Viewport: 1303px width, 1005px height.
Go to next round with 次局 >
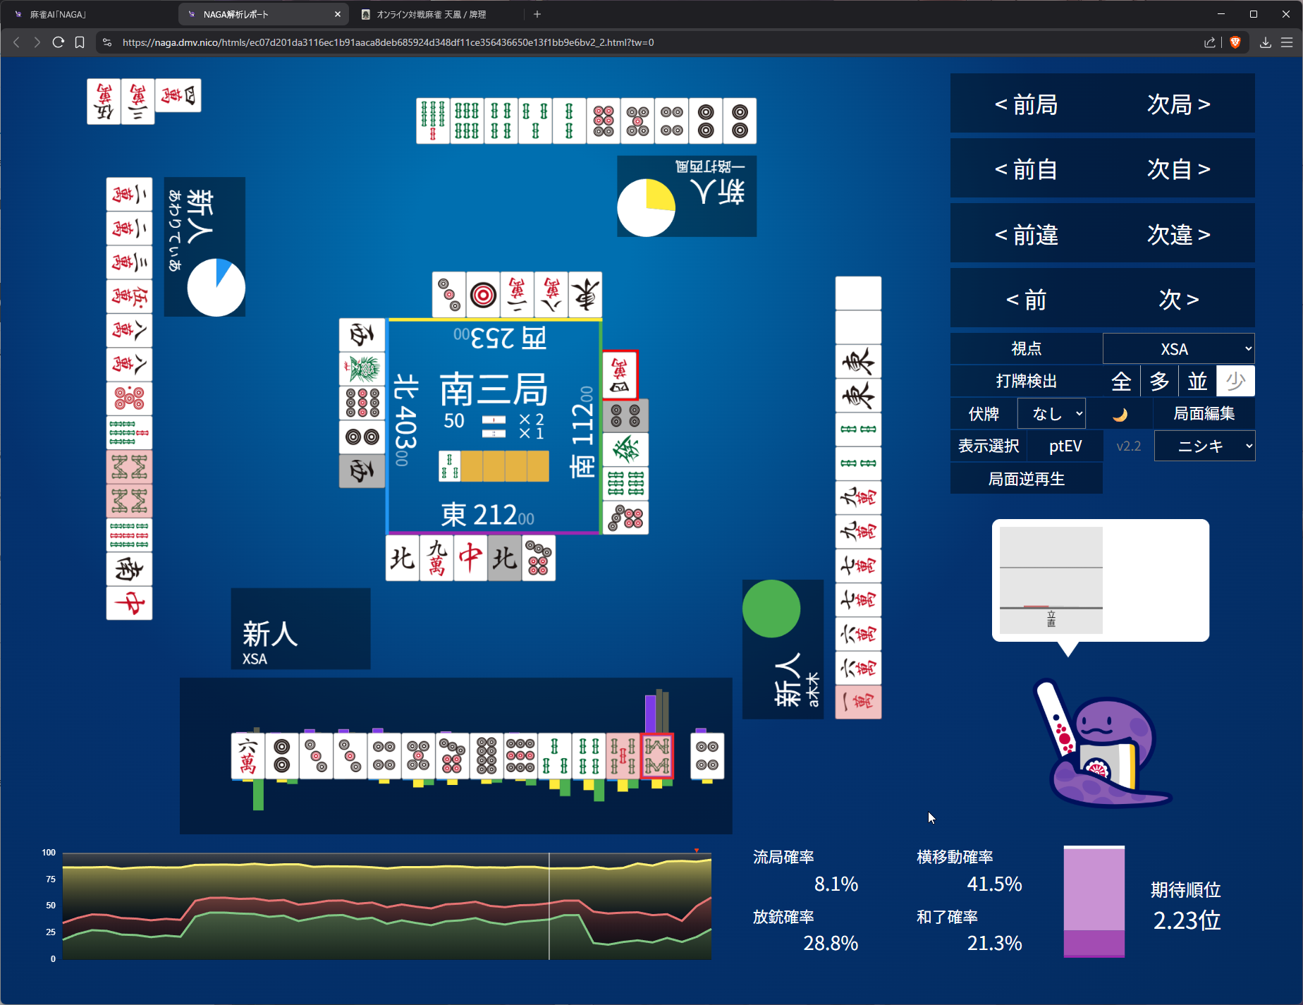[x=1178, y=104]
